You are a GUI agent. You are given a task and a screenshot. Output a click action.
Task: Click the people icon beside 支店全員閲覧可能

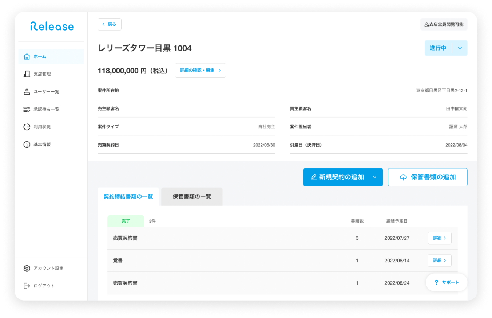tap(426, 24)
